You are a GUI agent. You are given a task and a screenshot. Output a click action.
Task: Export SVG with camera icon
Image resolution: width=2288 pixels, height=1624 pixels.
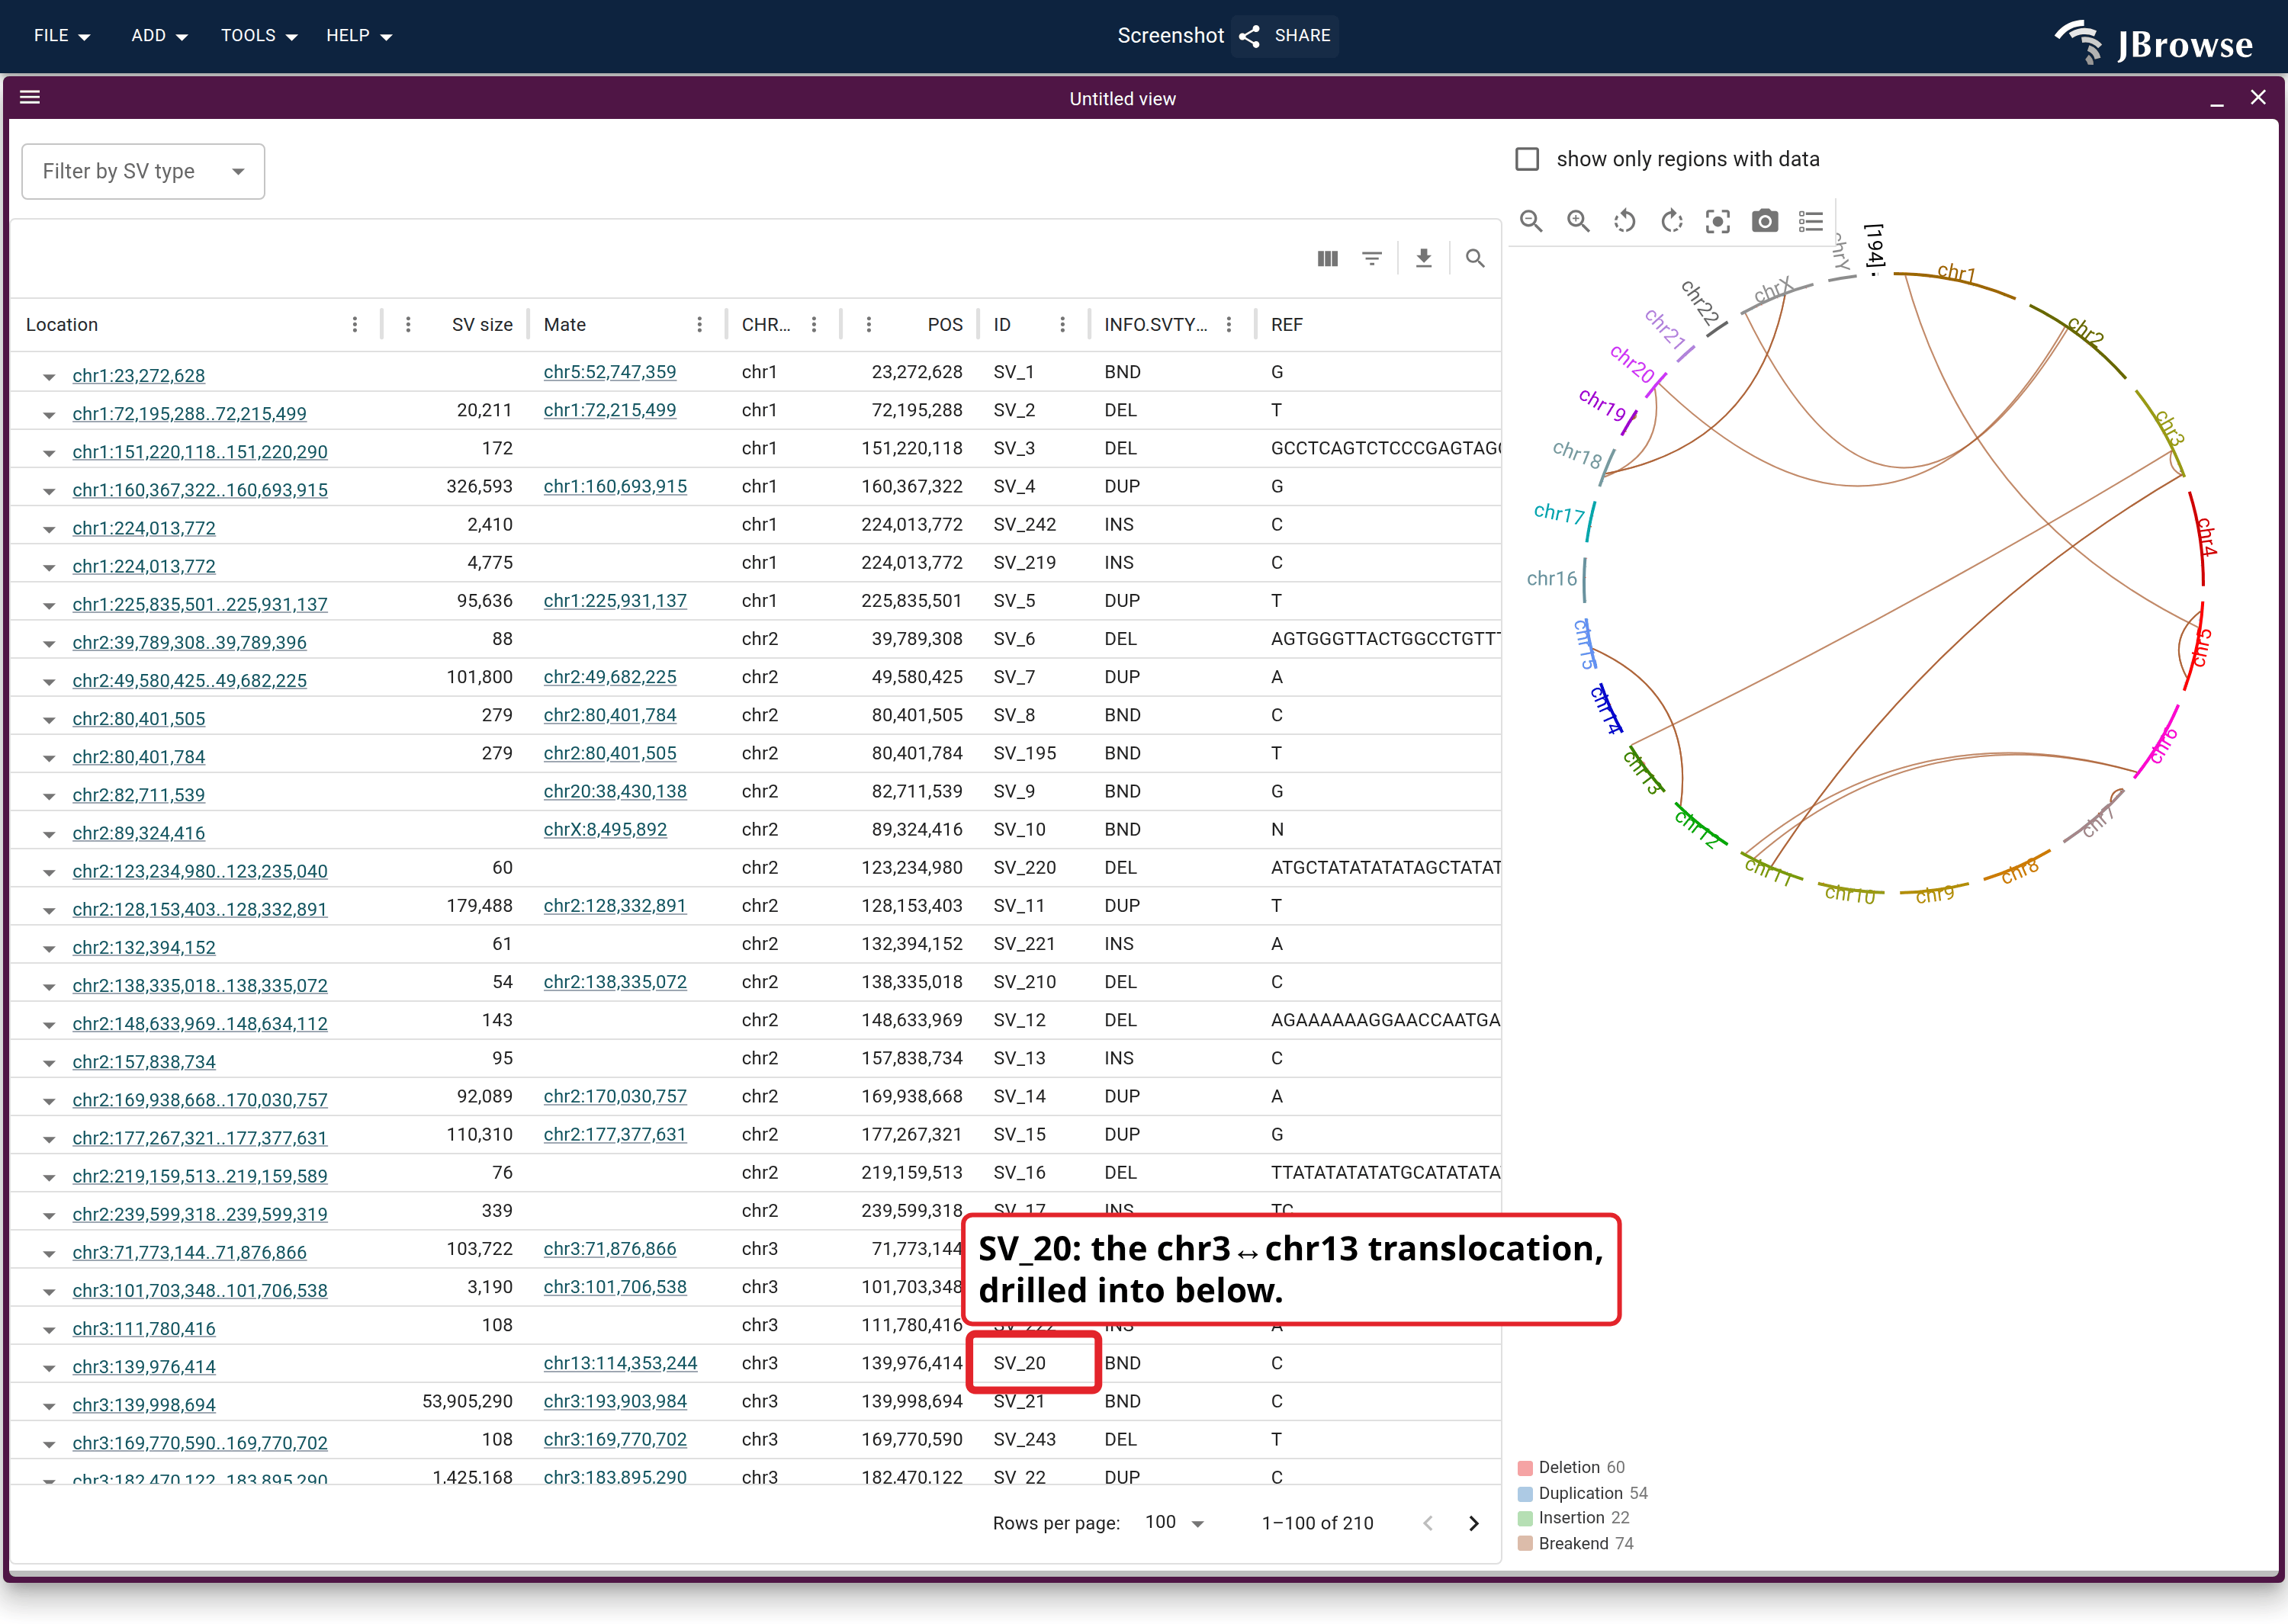coord(1765,221)
